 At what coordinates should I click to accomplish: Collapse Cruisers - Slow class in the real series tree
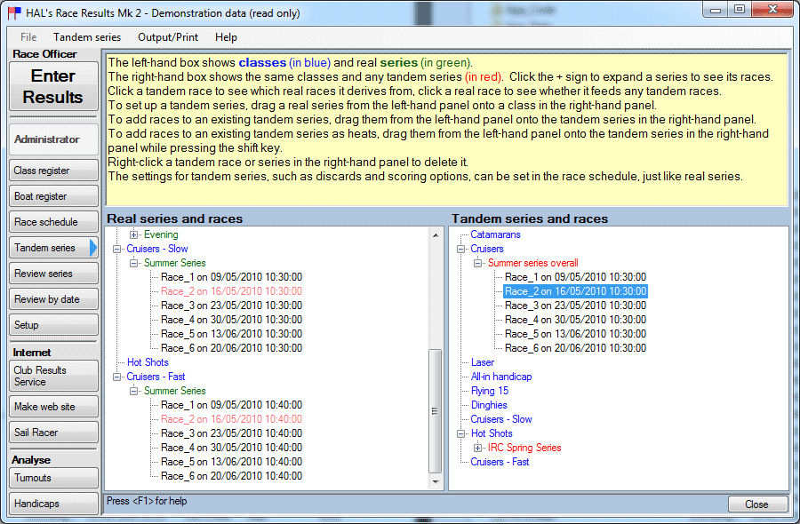(x=116, y=250)
